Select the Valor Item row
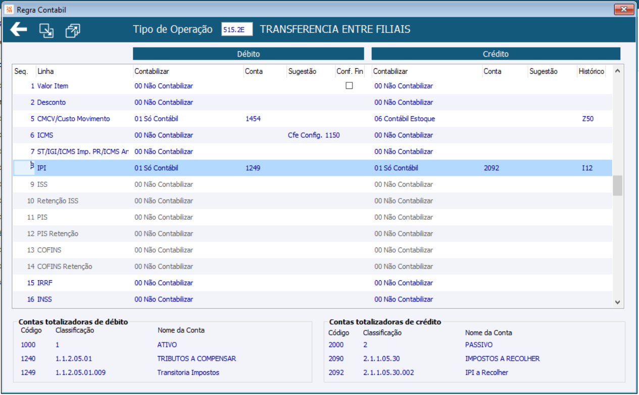The image size is (639, 395). (312, 86)
